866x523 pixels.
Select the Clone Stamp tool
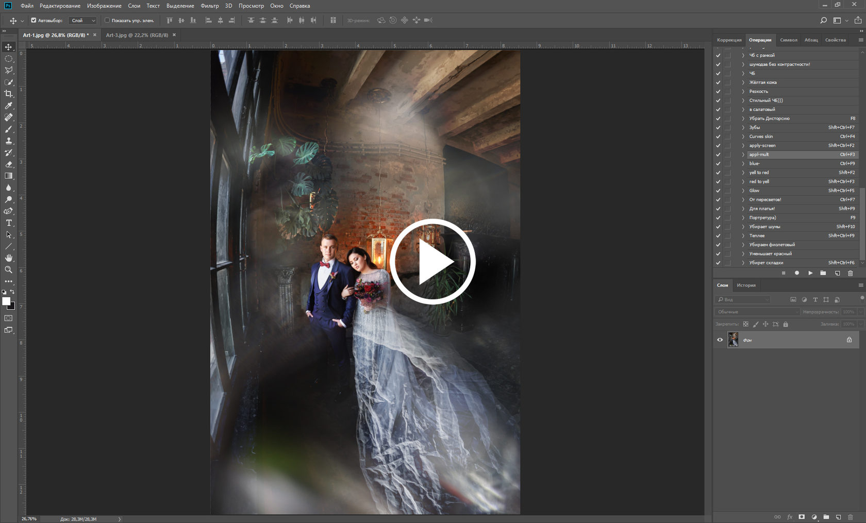(9, 141)
